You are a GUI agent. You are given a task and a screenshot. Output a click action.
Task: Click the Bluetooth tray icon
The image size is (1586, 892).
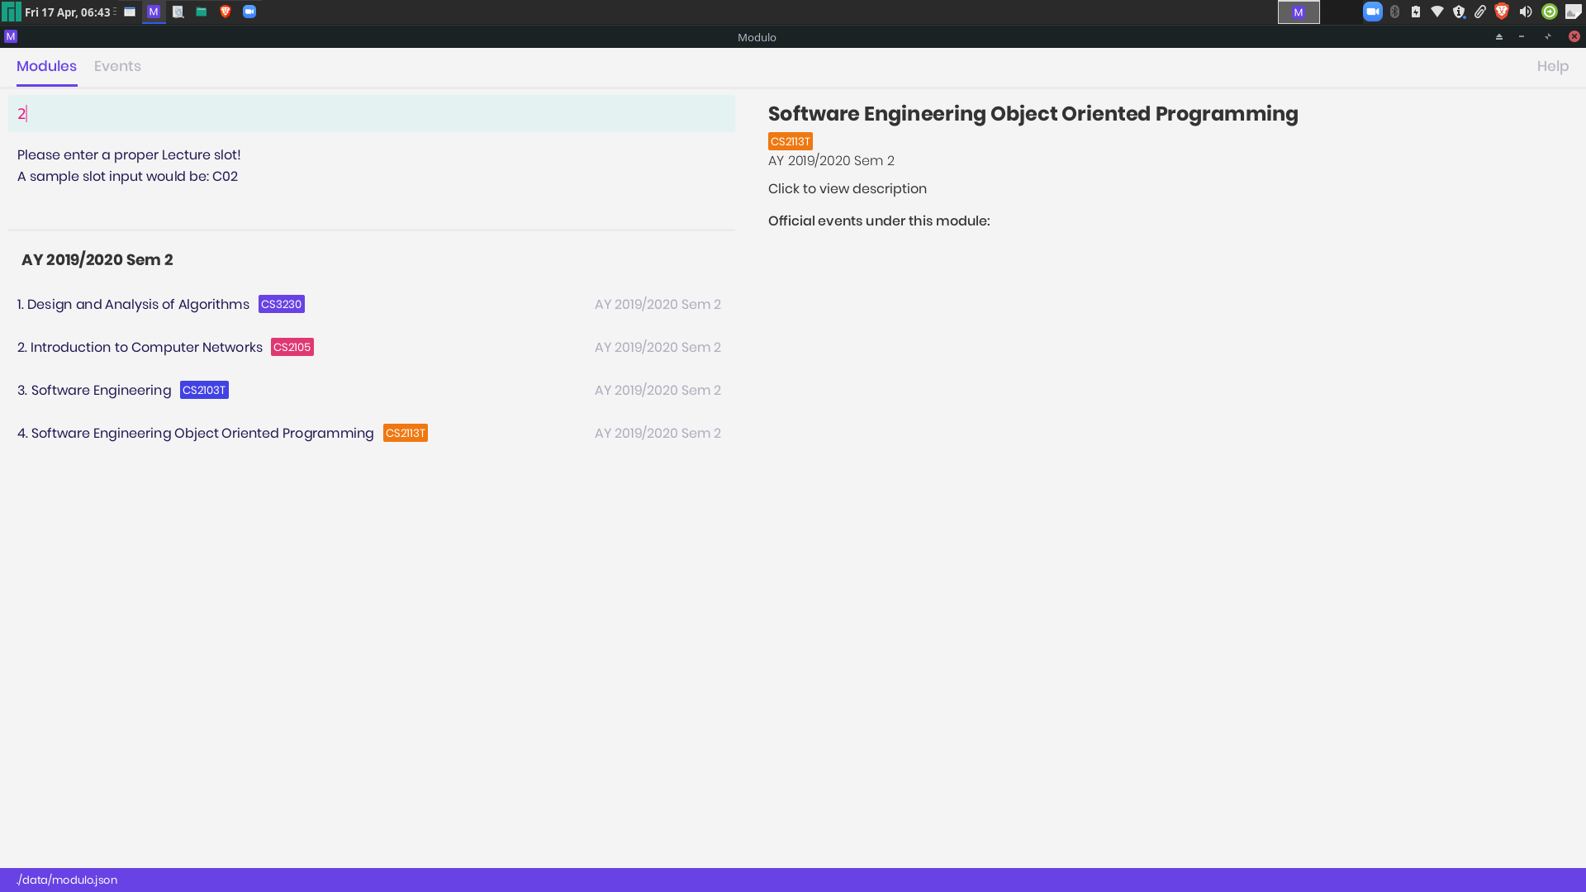coord(1395,12)
